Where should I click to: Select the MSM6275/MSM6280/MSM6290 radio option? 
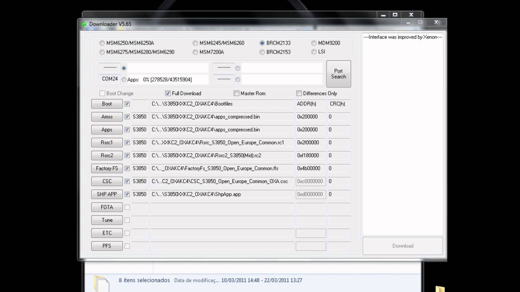102,52
